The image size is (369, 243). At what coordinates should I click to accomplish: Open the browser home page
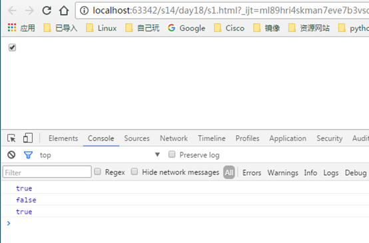[x=64, y=11]
